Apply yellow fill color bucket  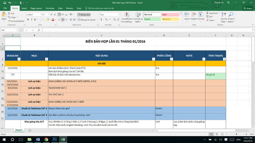pos(48,20)
